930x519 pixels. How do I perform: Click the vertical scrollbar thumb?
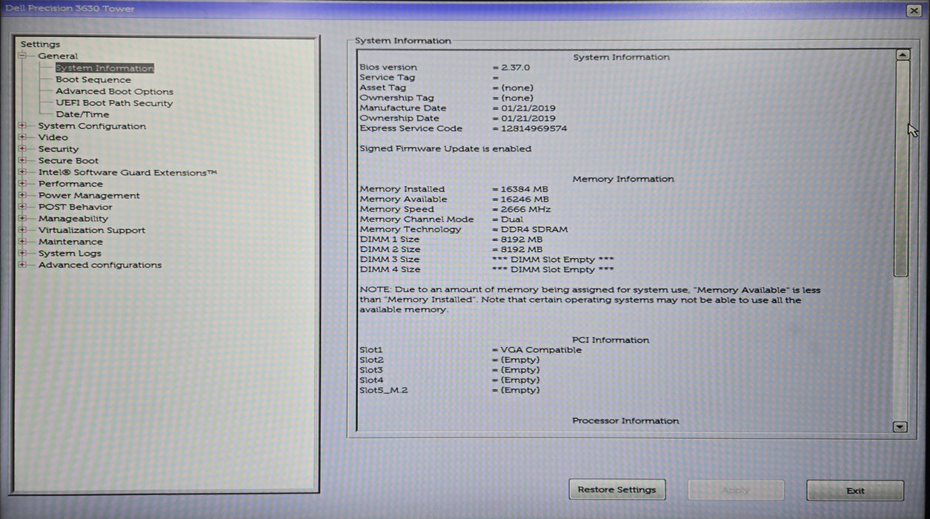tap(901, 169)
